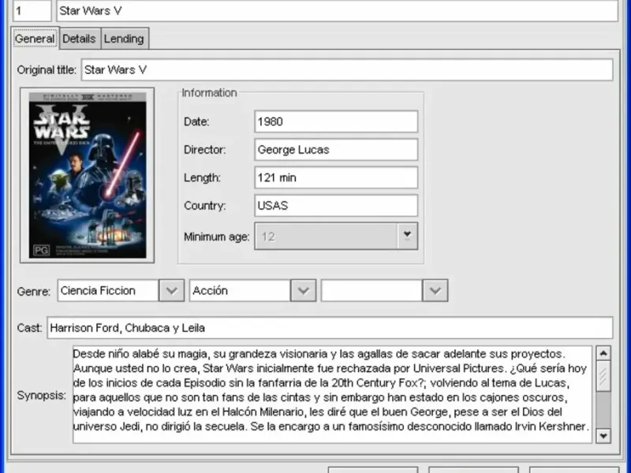The width and height of the screenshot is (631, 473).
Task: Click the Cast input field
Action: (x=330, y=328)
